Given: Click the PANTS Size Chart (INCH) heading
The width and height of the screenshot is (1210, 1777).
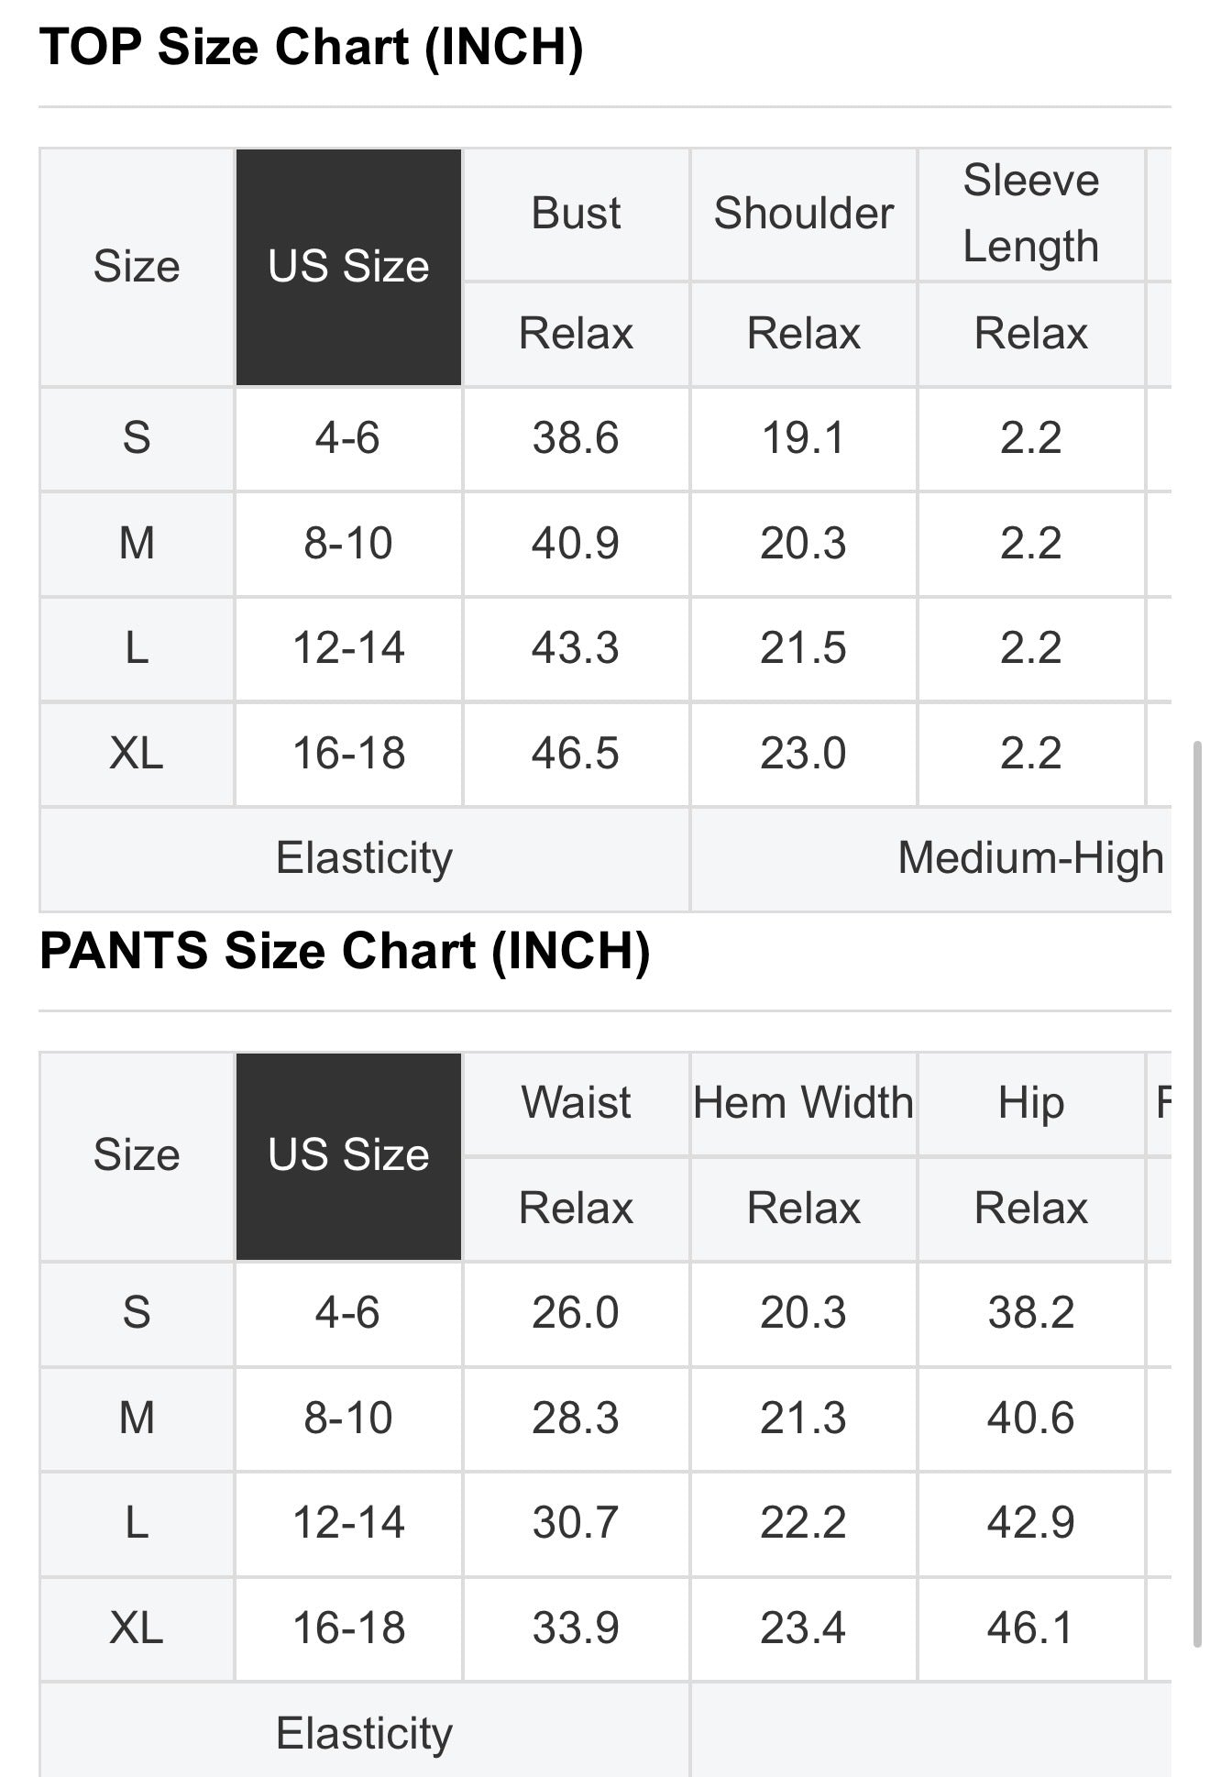Looking at the screenshot, I should (345, 951).
